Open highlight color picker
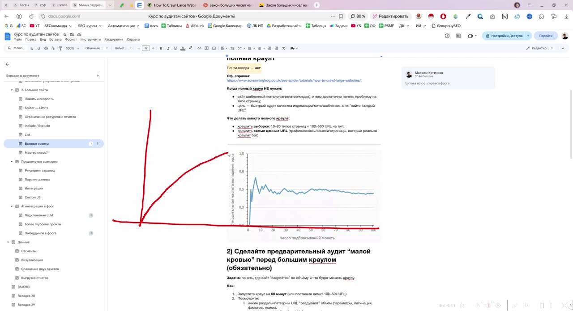Screen dimensions: 573x311 190,48
